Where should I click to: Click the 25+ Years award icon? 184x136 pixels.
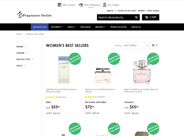tap(105, 5)
